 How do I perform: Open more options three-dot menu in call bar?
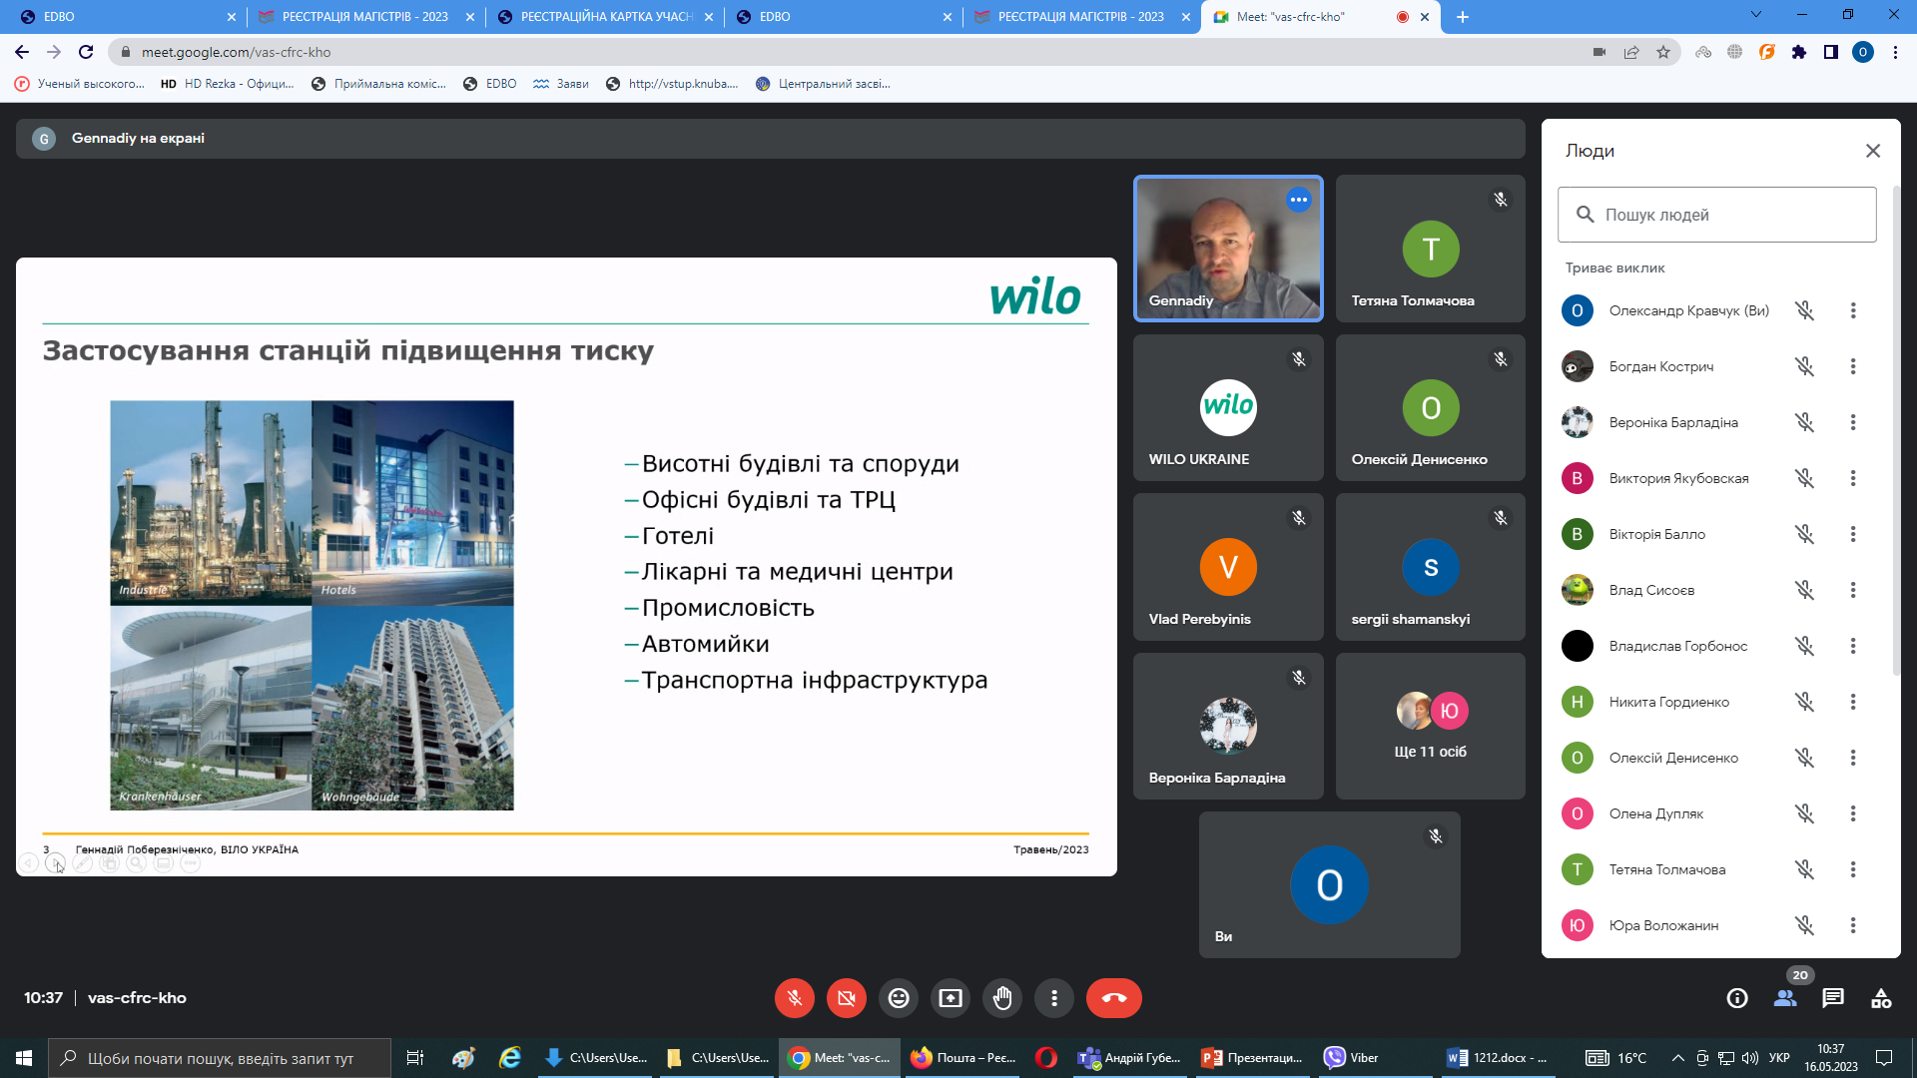(1054, 998)
